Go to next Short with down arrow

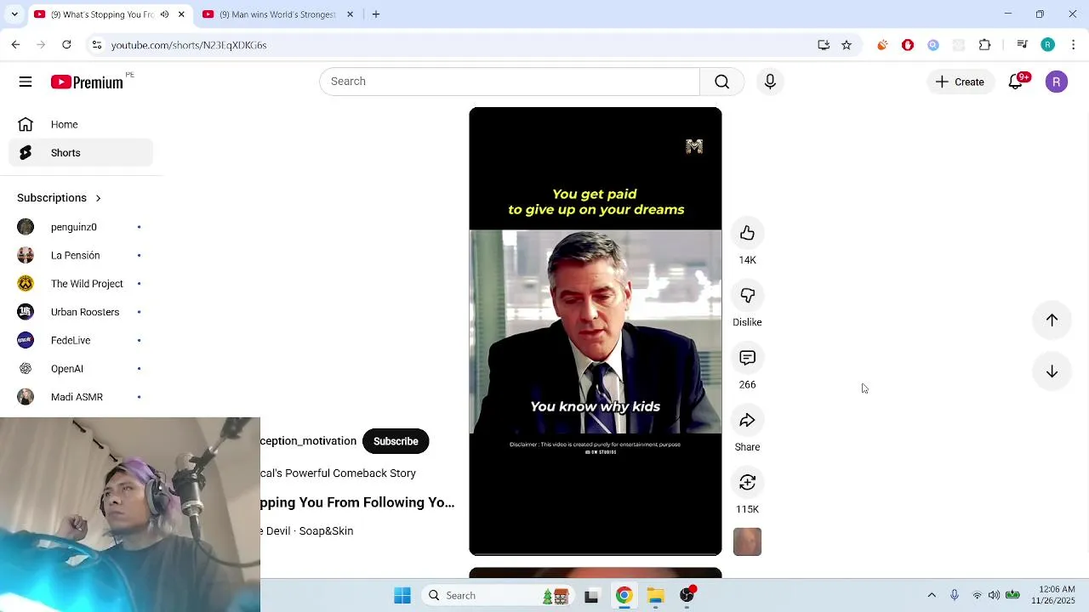[1052, 371]
